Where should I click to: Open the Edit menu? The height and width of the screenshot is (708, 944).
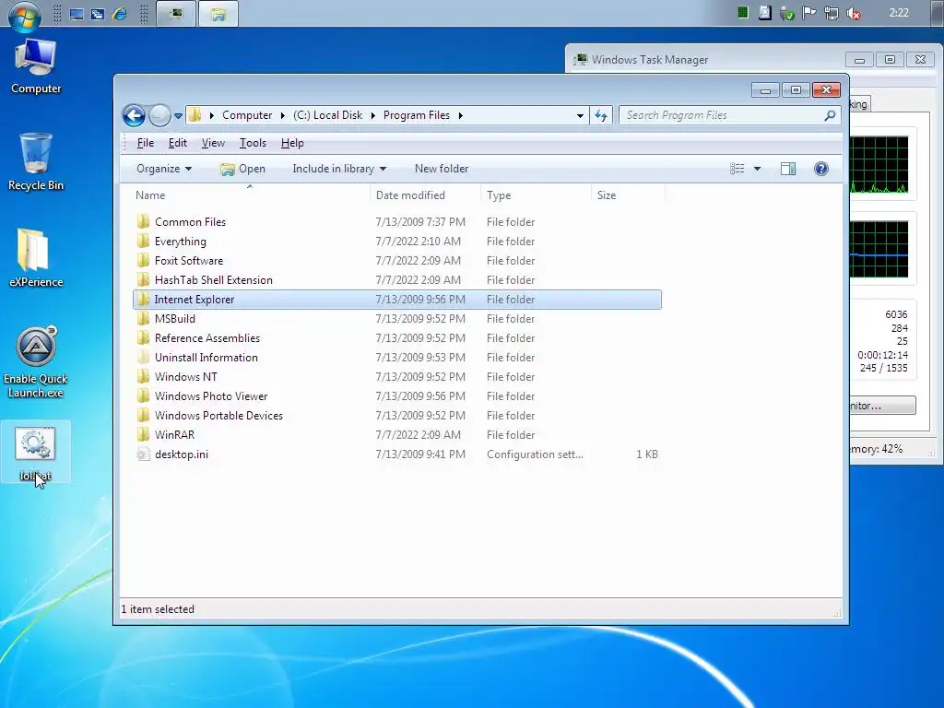(x=178, y=143)
